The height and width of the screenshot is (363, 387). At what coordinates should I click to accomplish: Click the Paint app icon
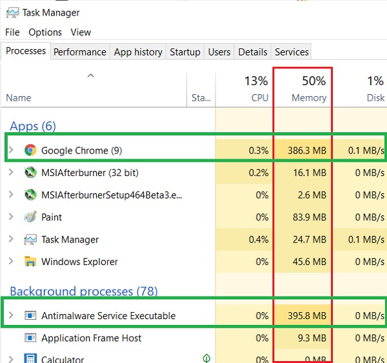(30, 217)
